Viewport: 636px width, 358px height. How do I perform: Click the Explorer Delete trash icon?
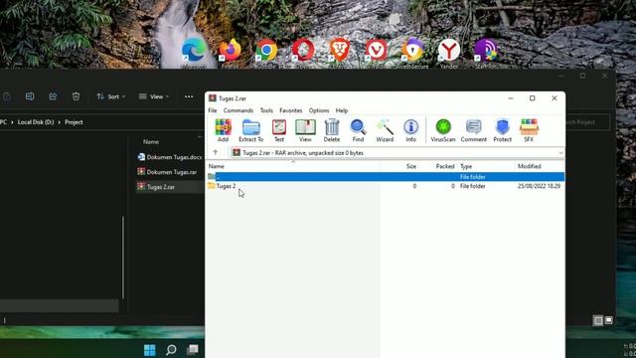(x=76, y=96)
